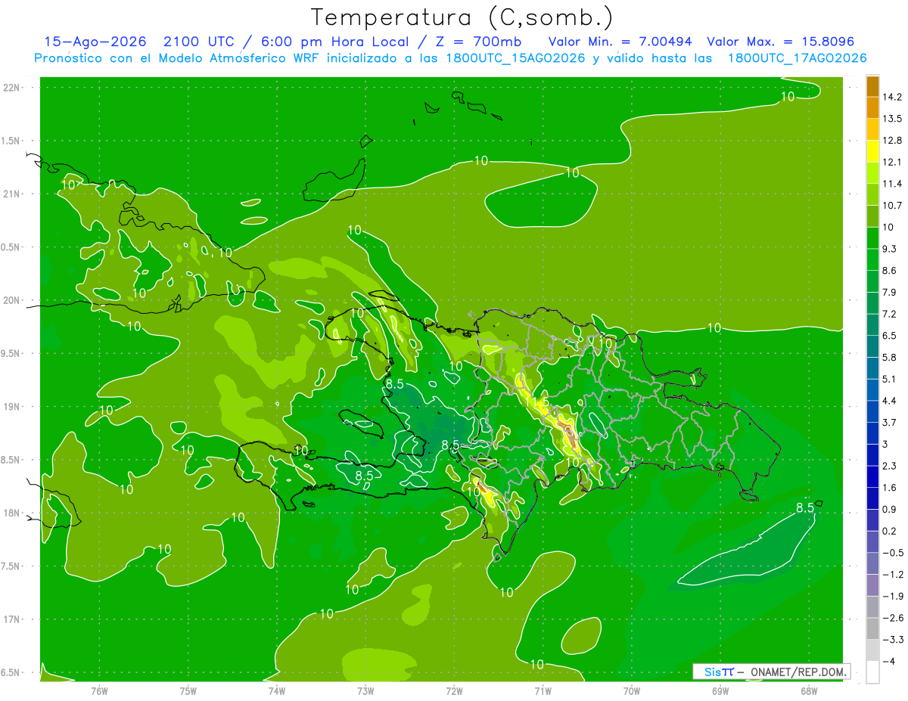Click the "-1.9" color scale value
Image resolution: width=908 pixels, height=701 pixels.
coord(893,596)
